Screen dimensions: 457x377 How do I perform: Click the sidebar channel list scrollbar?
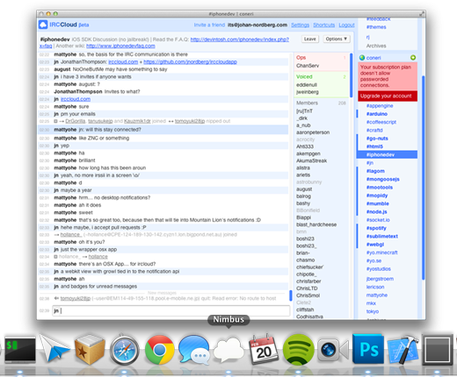click(423, 177)
